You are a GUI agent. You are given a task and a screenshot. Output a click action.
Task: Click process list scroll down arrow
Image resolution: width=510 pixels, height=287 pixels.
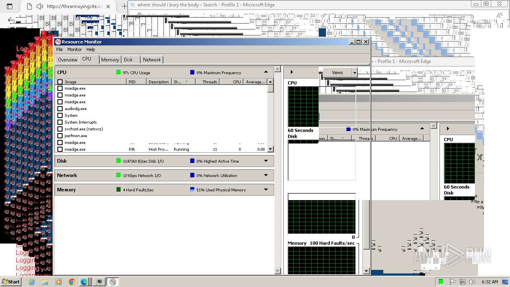271,149
